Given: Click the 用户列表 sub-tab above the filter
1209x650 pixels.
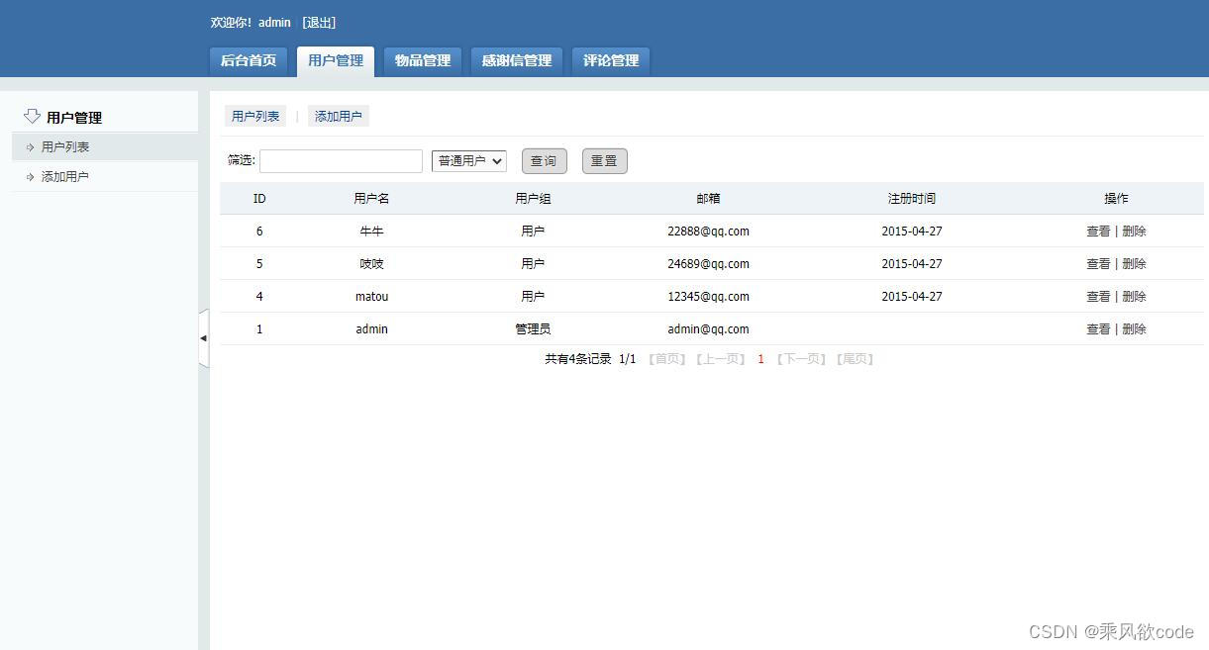Looking at the screenshot, I should [255, 117].
